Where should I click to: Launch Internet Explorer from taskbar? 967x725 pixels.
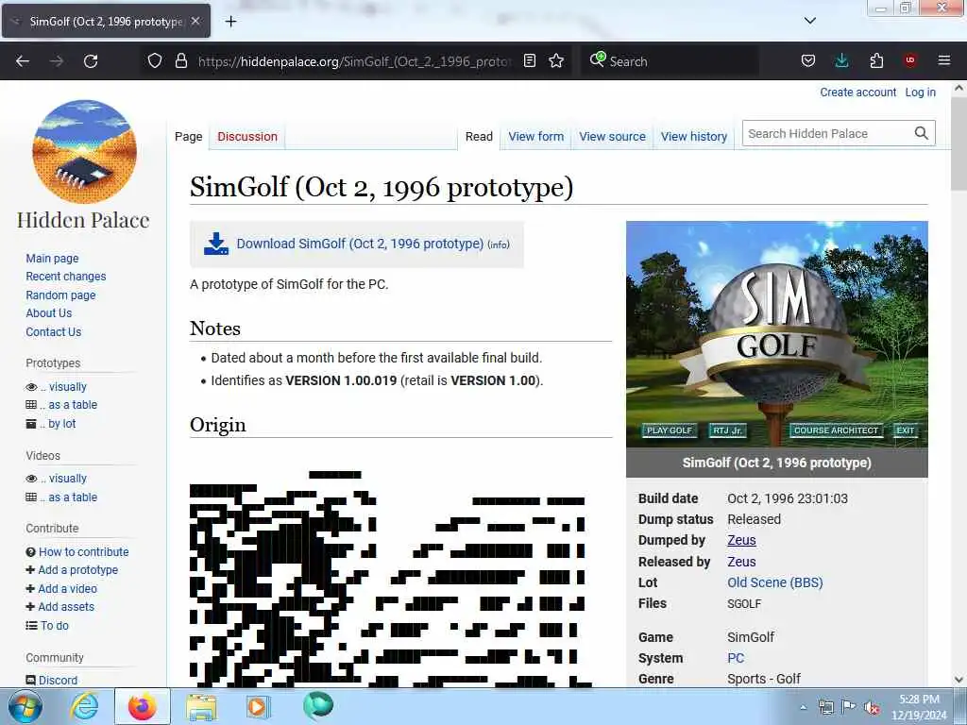84,706
